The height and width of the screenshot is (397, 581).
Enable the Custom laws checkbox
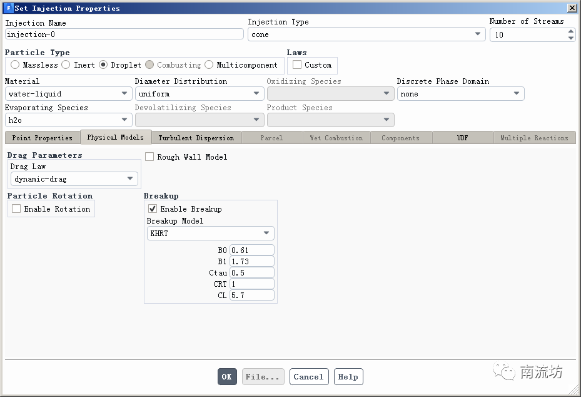click(x=297, y=65)
